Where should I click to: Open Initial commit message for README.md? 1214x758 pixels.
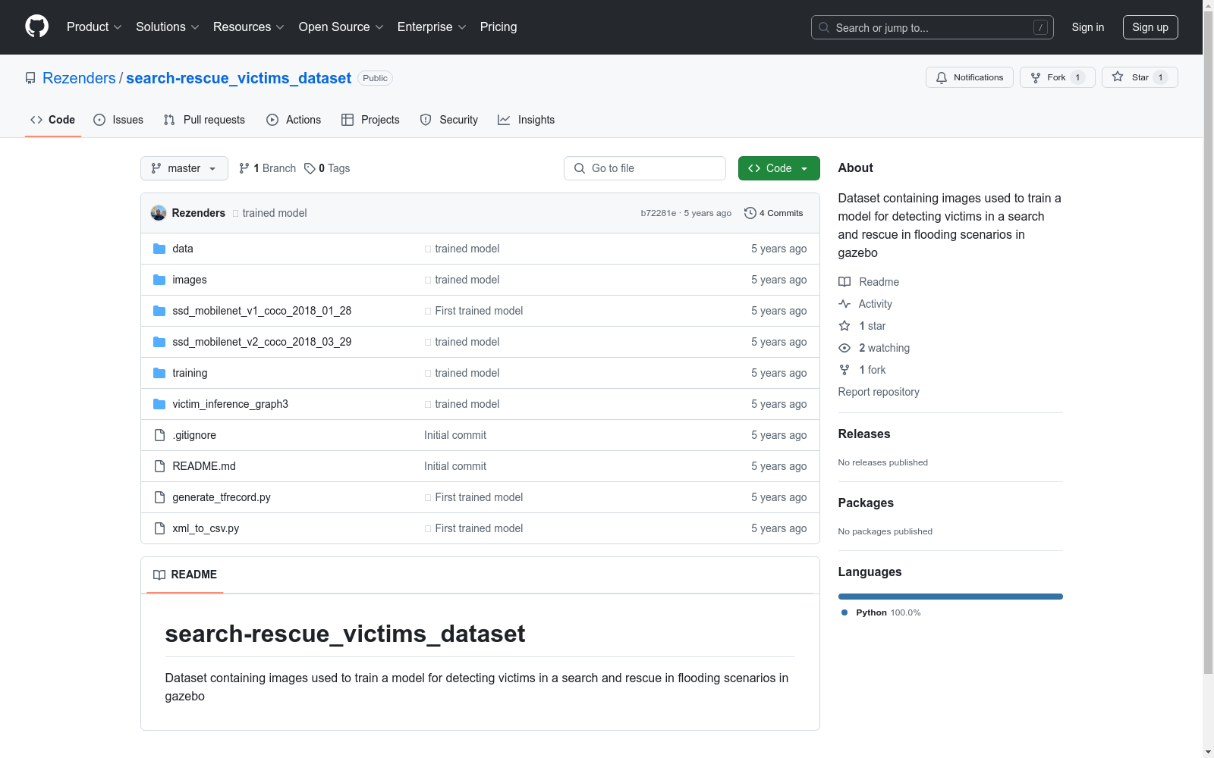(455, 466)
